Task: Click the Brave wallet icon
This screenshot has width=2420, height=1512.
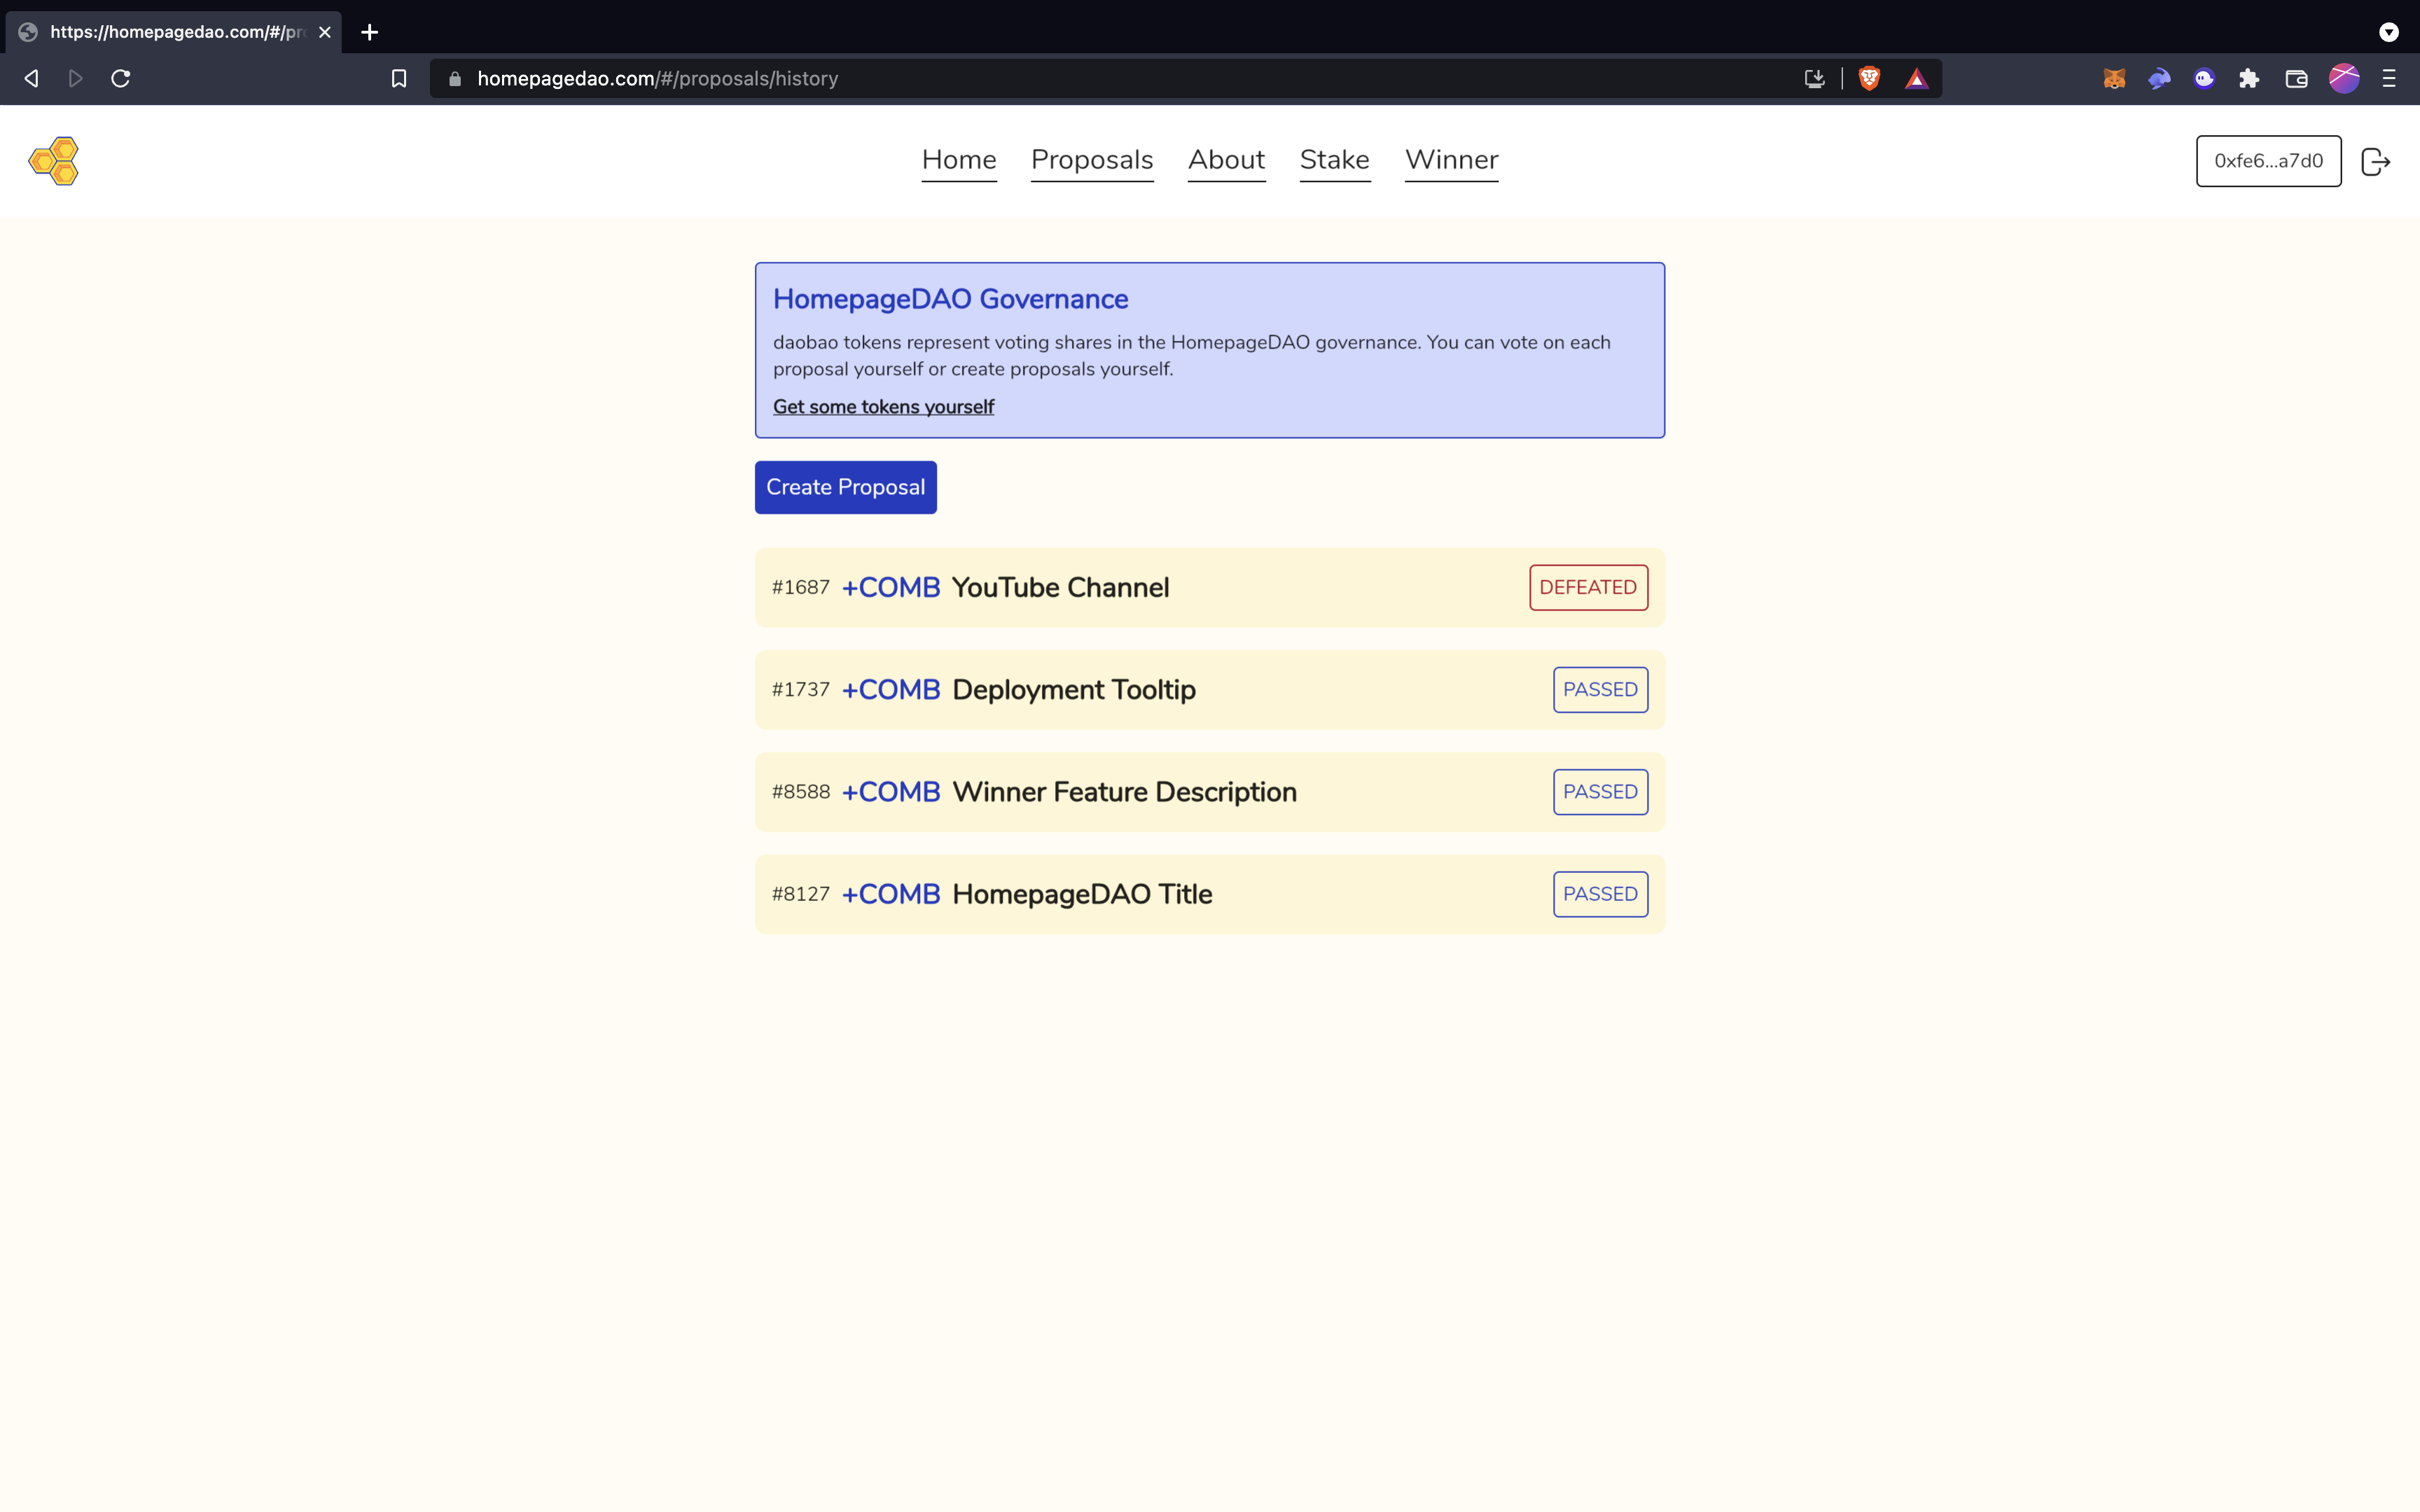Action: [2296, 78]
